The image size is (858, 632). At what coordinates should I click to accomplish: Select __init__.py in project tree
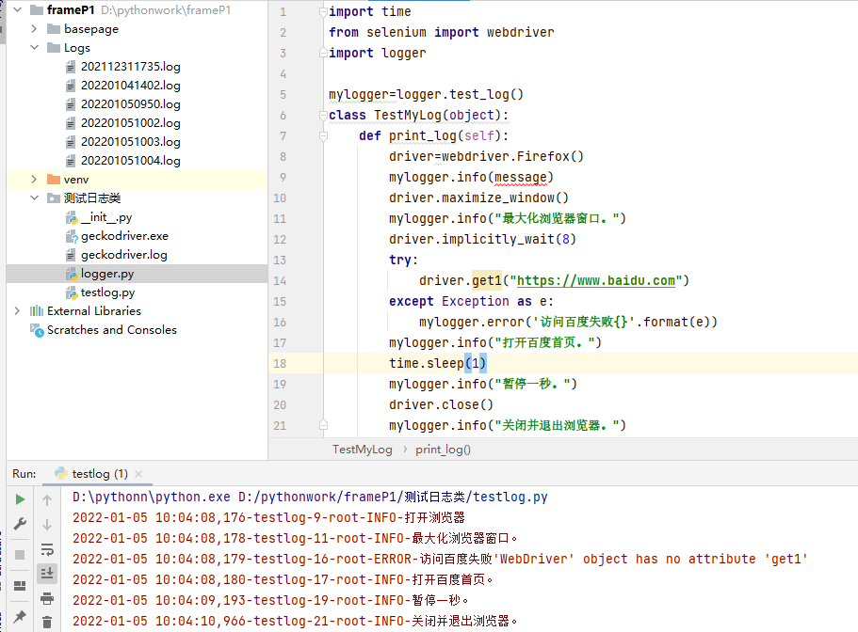(x=106, y=217)
